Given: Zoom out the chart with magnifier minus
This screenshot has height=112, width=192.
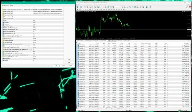Looking at the screenshot, I should (132, 7).
